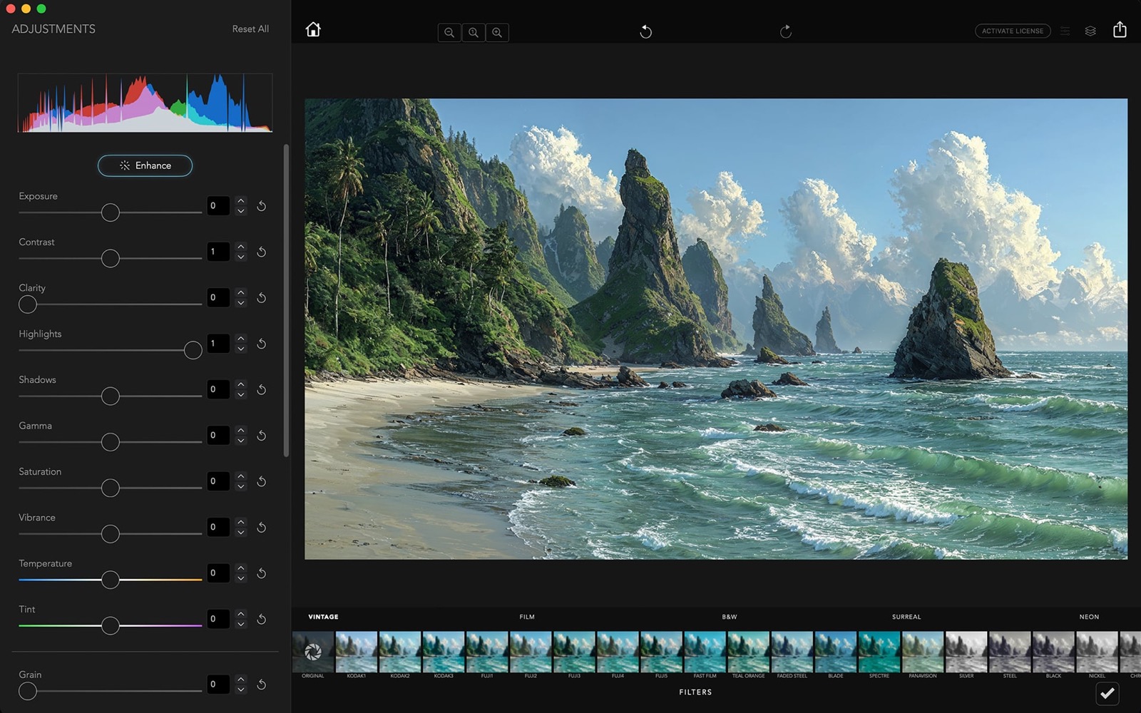
Task: Open the Neon filter category
Action: (x=1089, y=617)
